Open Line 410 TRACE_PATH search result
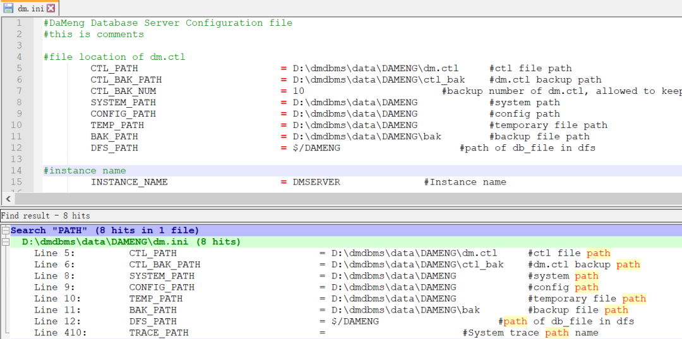Screen dimensions: 682x339 coord(159,333)
